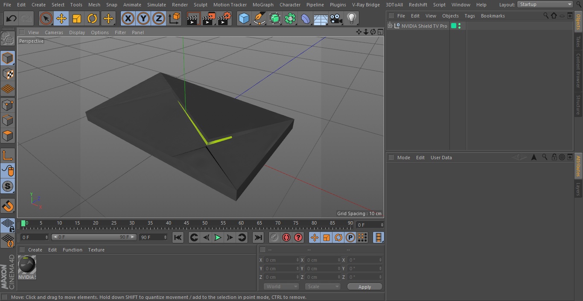Switch to Points mode

point(8,105)
